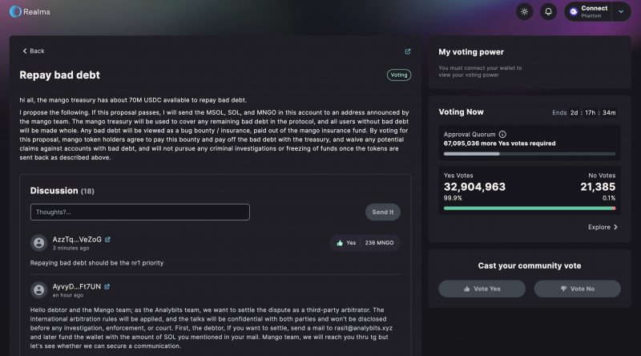The width and height of the screenshot is (641, 356).
Task: Click AzzTq...VeZoG user avatar
Action: click(38, 243)
